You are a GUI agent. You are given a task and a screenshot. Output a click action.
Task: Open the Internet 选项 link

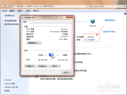coord(10,84)
